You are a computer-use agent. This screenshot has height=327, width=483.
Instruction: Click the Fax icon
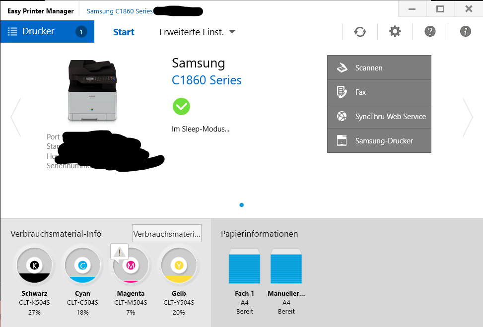pyautogui.click(x=342, y=92)
